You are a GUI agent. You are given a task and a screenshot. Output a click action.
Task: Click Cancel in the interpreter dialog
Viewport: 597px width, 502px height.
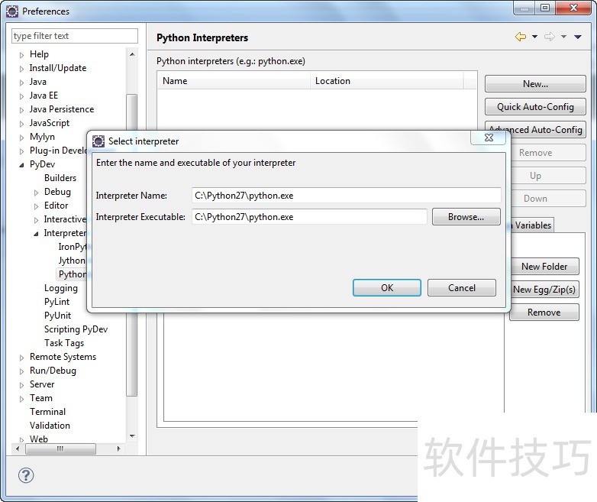461,288
